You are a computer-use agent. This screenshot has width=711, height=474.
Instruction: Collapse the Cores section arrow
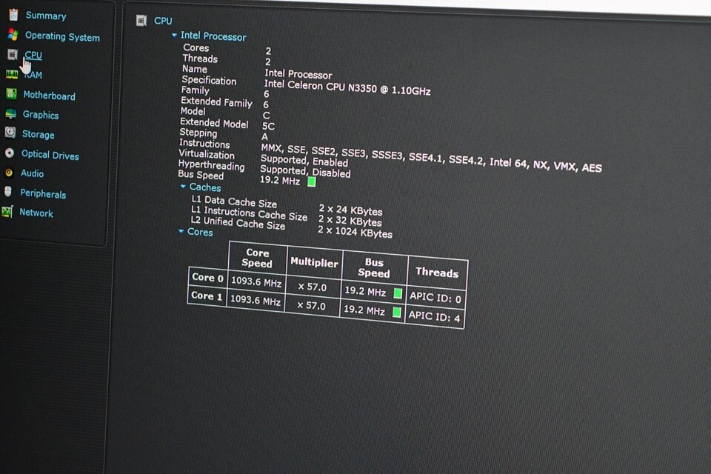click(181, 231)
